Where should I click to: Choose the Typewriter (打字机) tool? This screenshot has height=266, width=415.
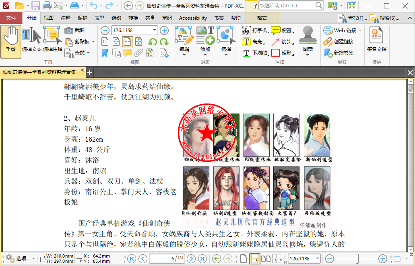(255, 30)
